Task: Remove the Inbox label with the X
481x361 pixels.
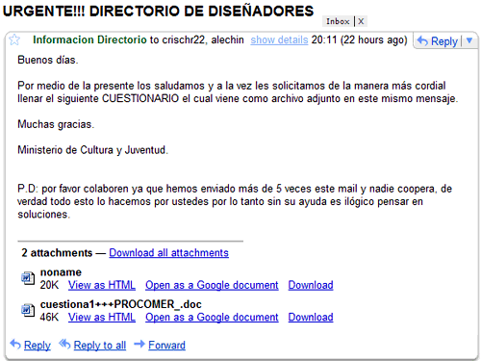Action: pos(361,21)
